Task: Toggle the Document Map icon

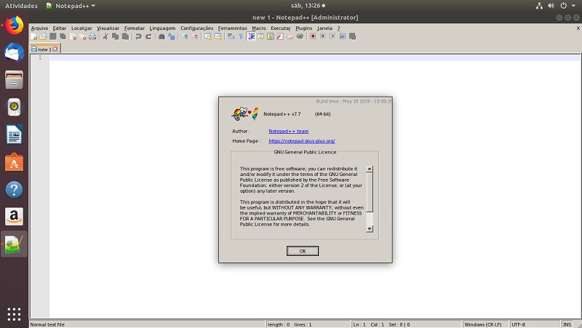Action: point(271,36)
